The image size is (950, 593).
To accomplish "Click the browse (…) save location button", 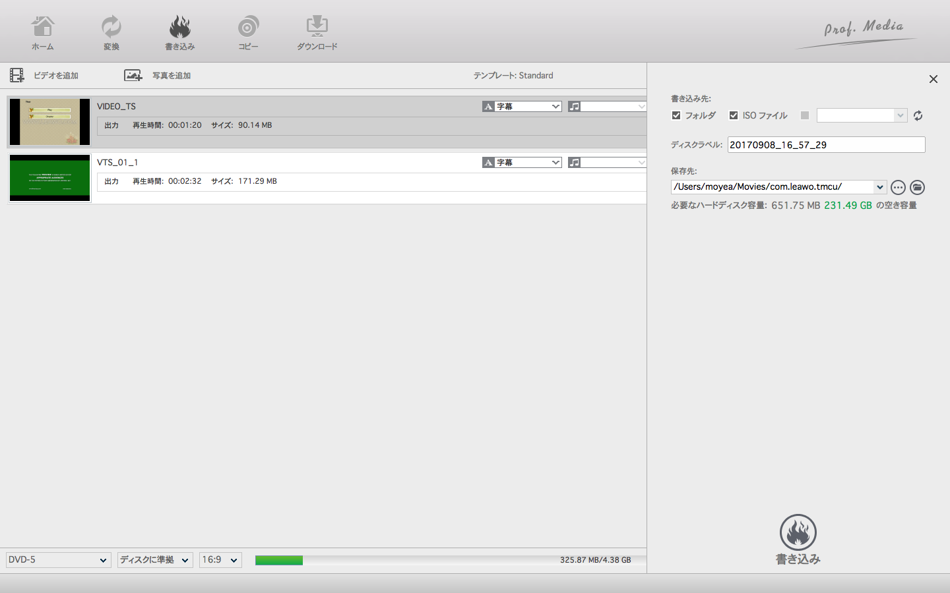I will (898, 188).
